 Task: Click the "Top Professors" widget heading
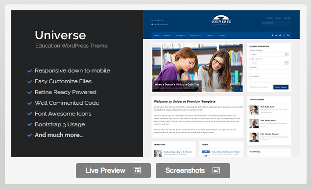point(257,99)
